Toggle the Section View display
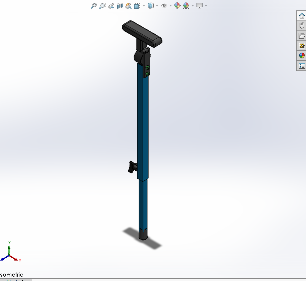306x281 pixels. click(120, 6)
